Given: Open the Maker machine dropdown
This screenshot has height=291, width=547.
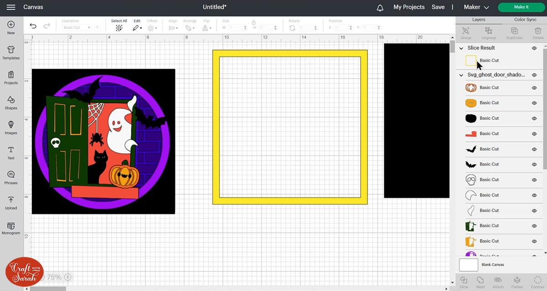Looking at the screenshot, I should click(x=476, y=7).
